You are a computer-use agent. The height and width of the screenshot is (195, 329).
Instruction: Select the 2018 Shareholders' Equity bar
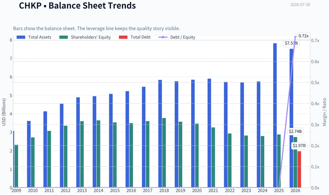click(164, 153)
